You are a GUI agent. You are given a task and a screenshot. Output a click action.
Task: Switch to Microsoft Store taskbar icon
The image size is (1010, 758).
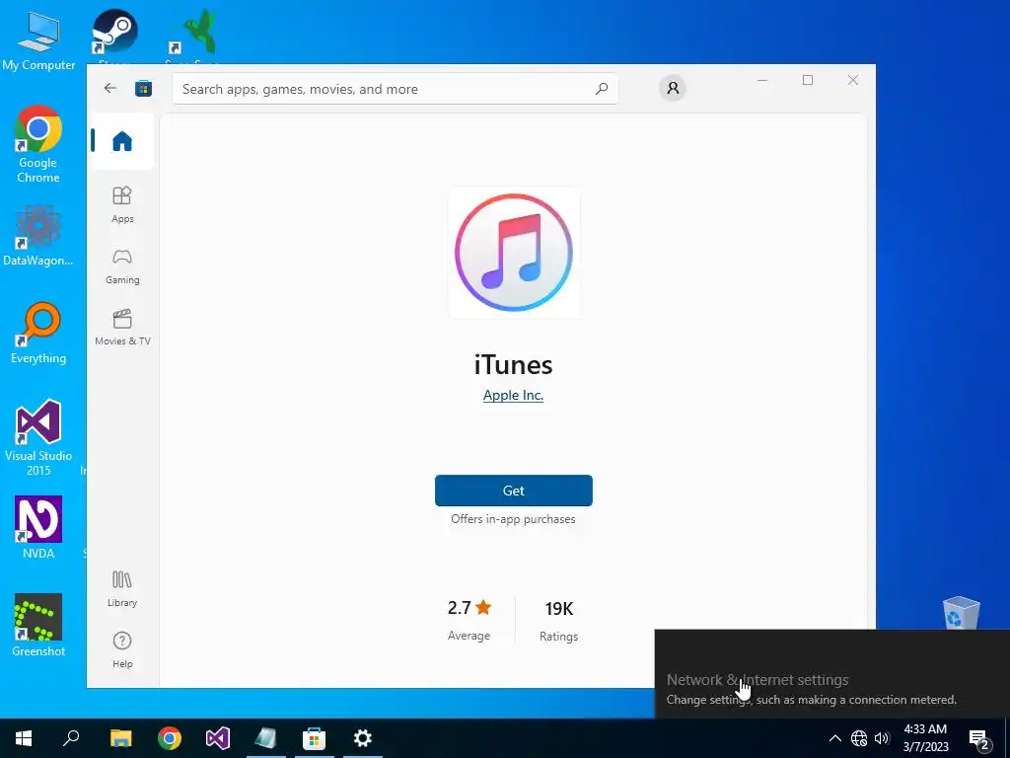315,738
